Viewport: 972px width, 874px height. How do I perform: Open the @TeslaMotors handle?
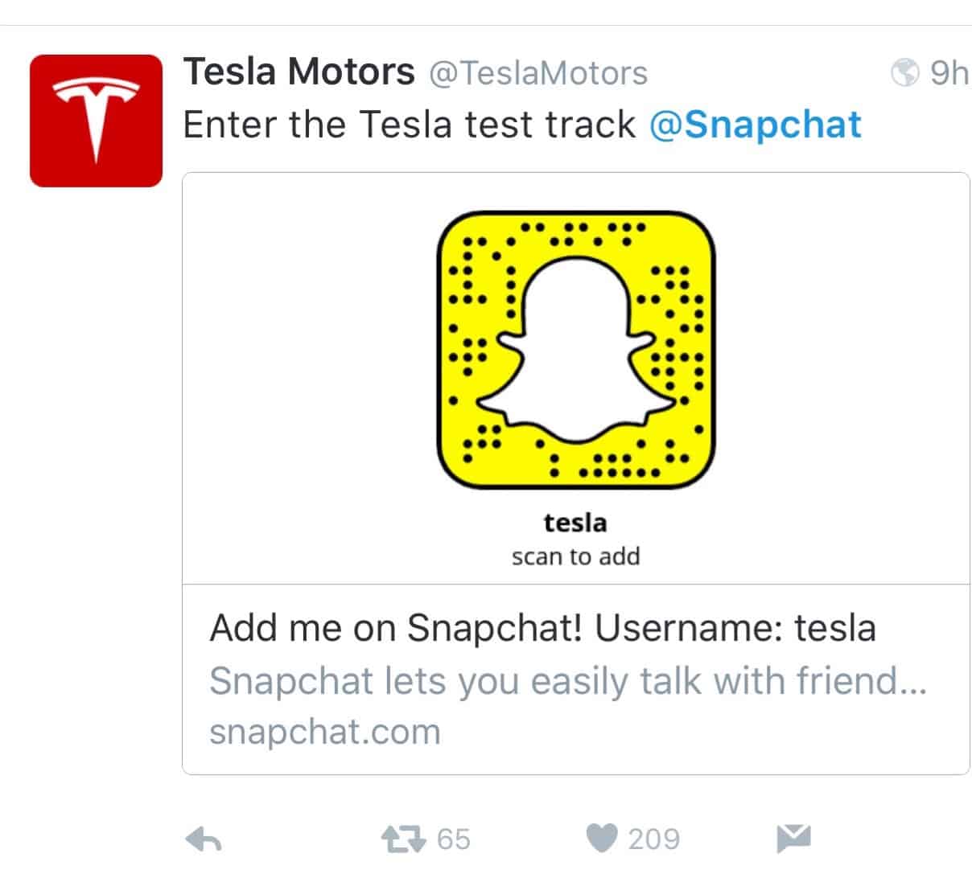(538, 73)
